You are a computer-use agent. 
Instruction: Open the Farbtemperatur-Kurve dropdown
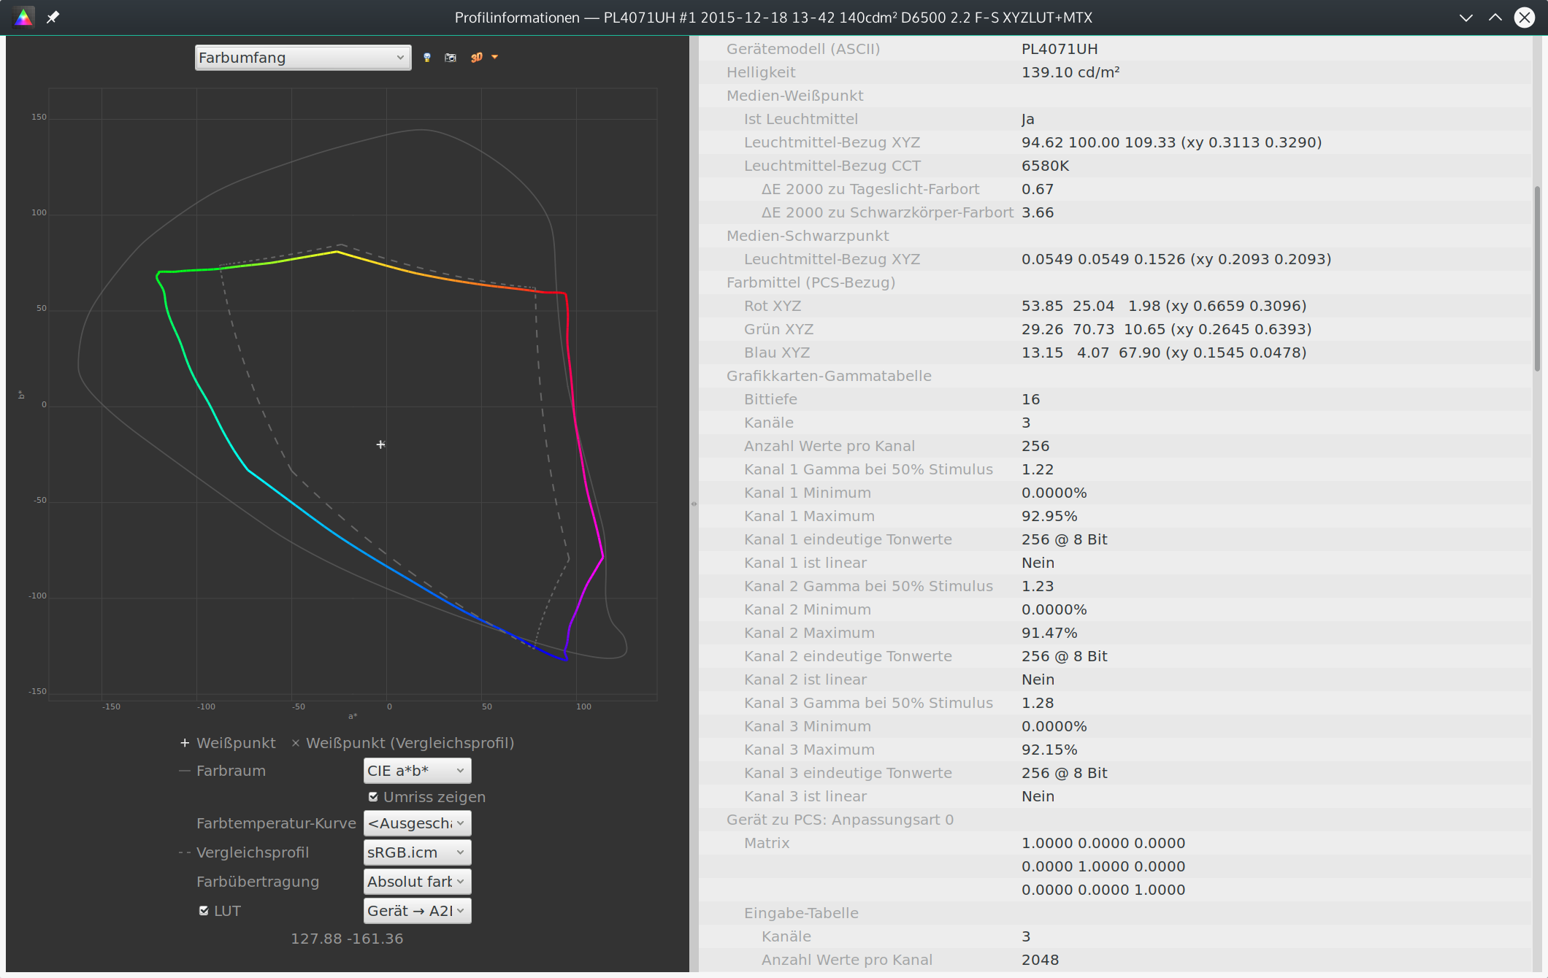point(417,823)
